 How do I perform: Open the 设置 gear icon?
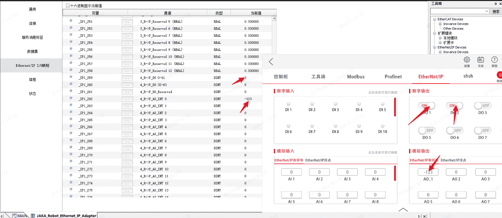click(467, 60)
